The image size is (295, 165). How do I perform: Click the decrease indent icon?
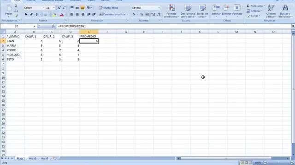pyautogui.click(x=89, y=14)
